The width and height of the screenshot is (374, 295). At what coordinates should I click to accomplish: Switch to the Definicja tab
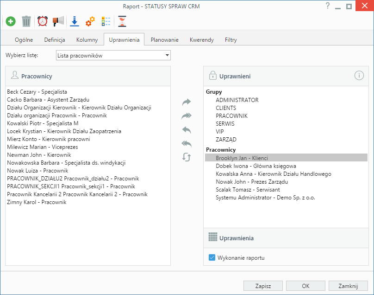point(55,40)
